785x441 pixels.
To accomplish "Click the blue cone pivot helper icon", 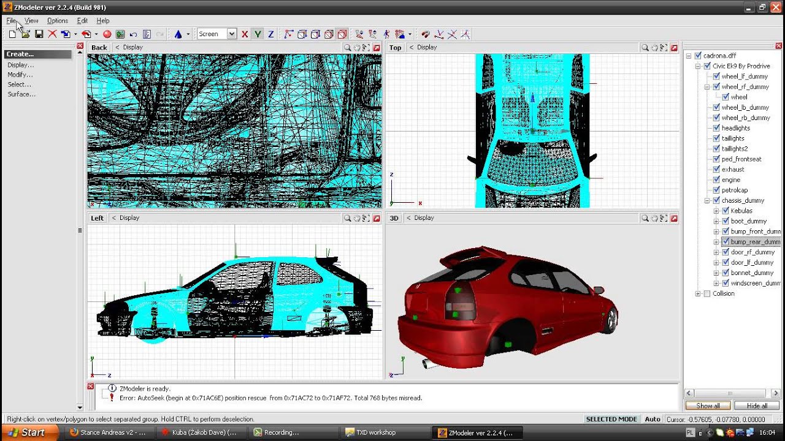I will pyautogui.click(x=178, y=34).
